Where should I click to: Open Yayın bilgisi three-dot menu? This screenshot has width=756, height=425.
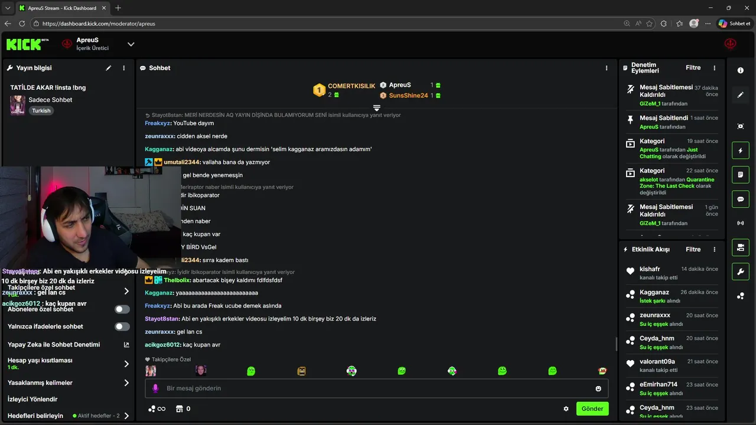124,68
